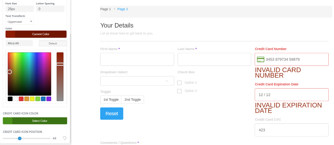Click the Default color button
This screenshot has height=145, width=334.
click(x=53, y=44)
